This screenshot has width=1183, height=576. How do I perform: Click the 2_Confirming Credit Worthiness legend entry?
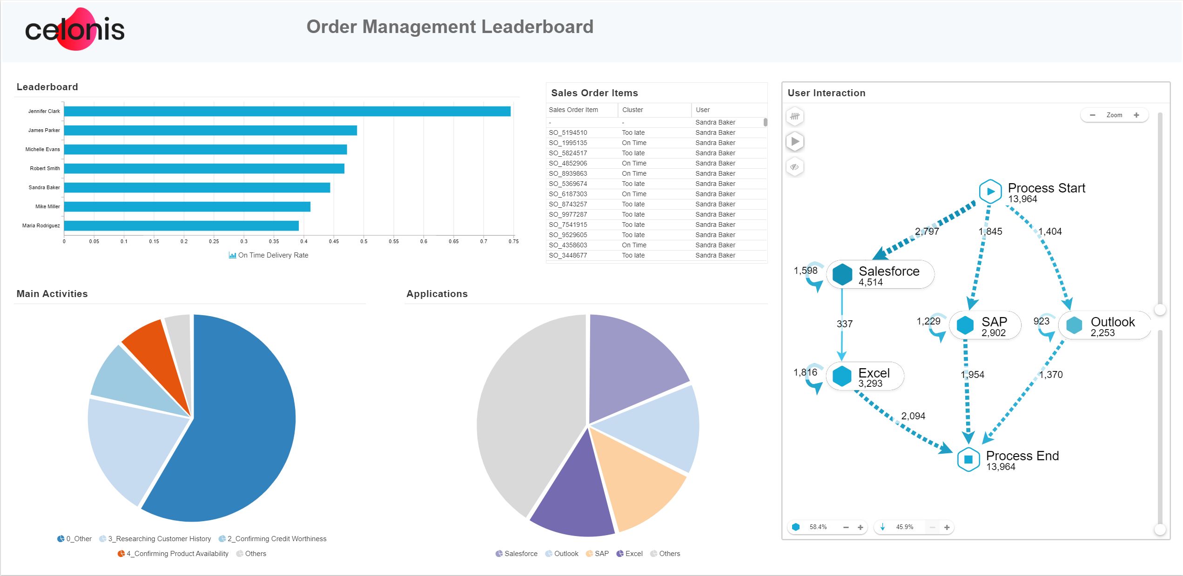click(272, 539)
